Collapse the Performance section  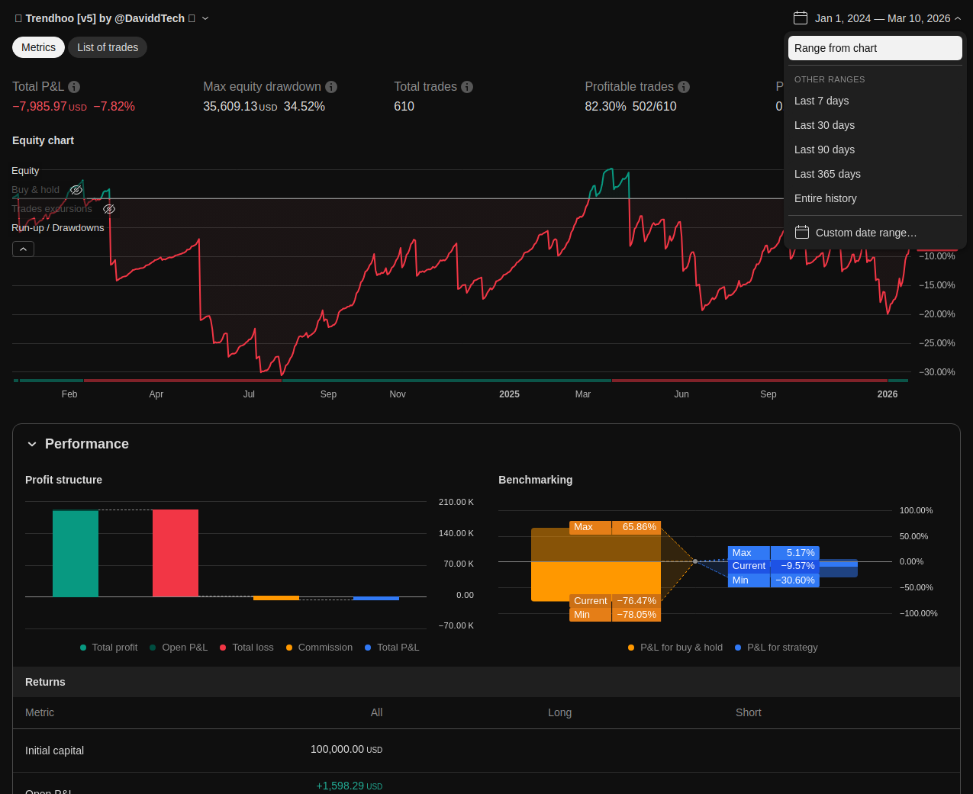click(x=32, y=444)
